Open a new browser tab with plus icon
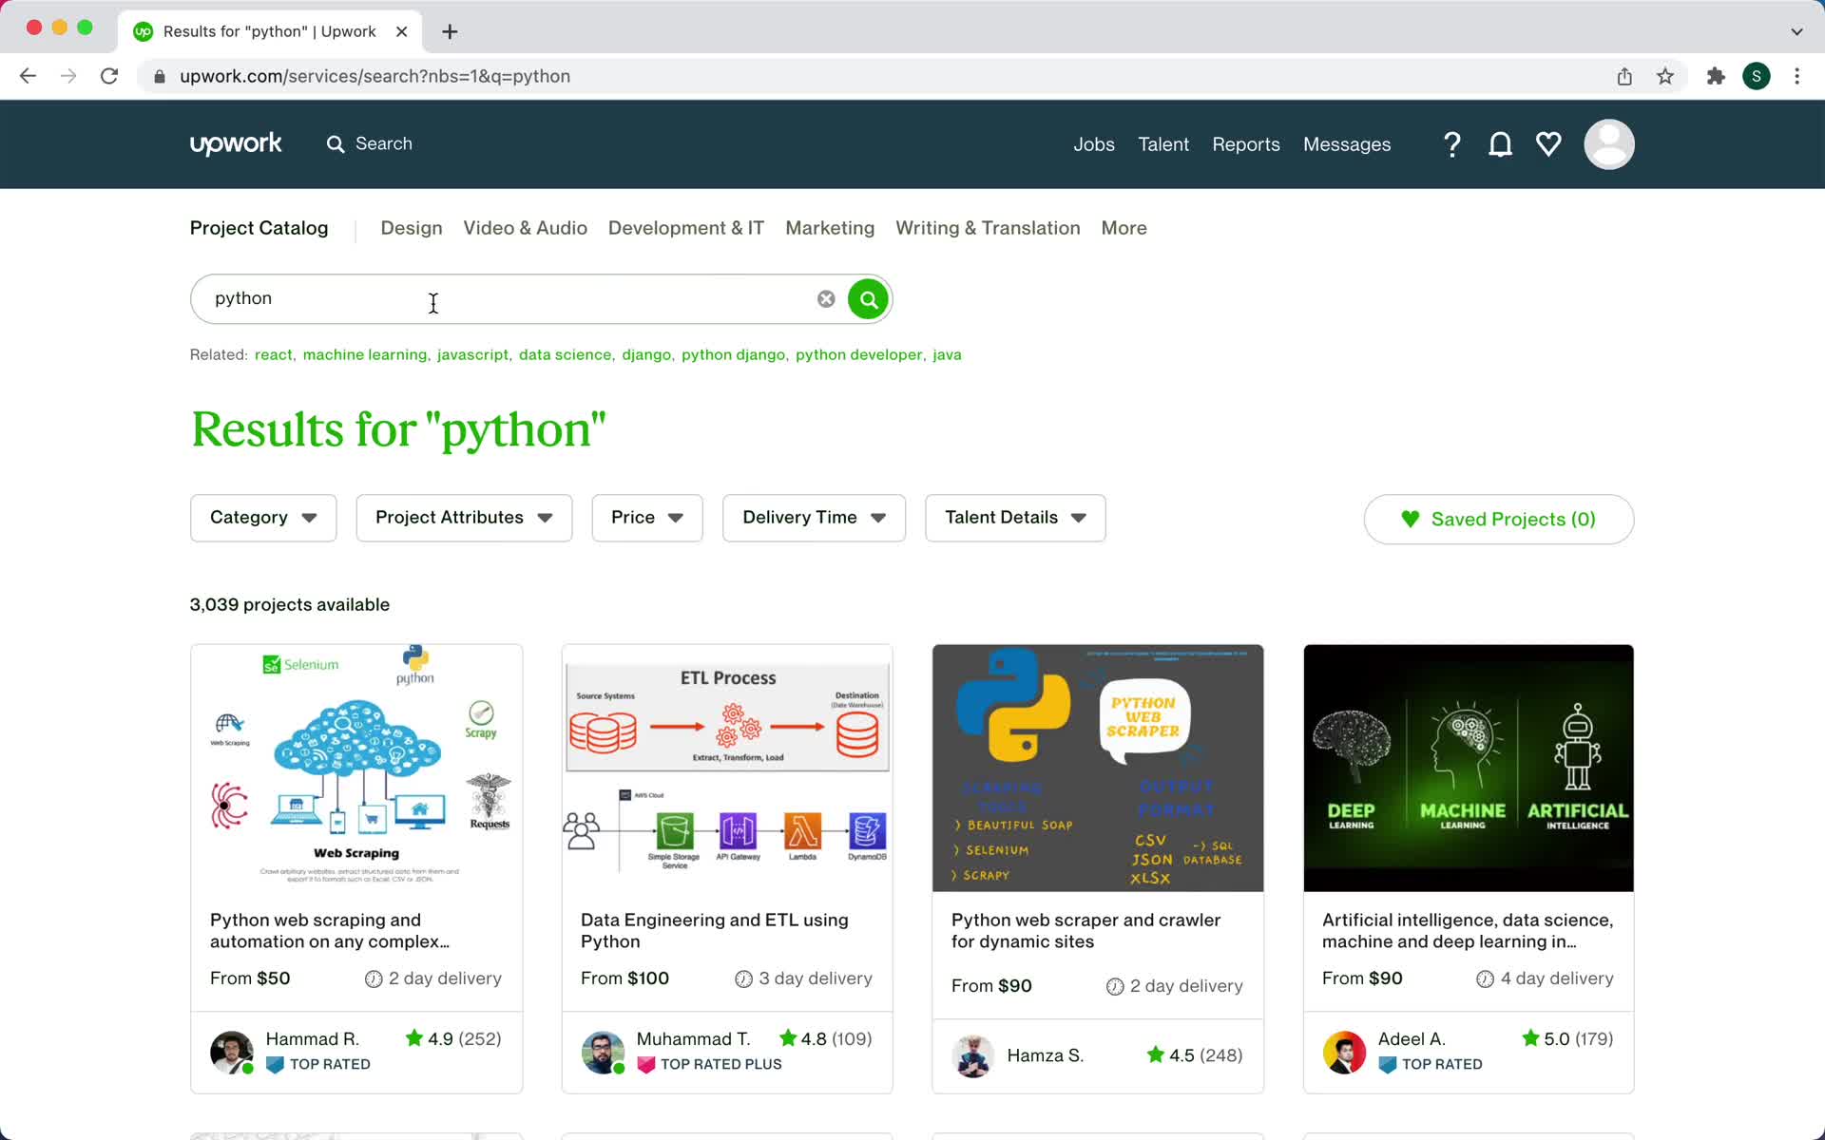The height and width of the screenshot is (1140, 1825). pos(450,31)
